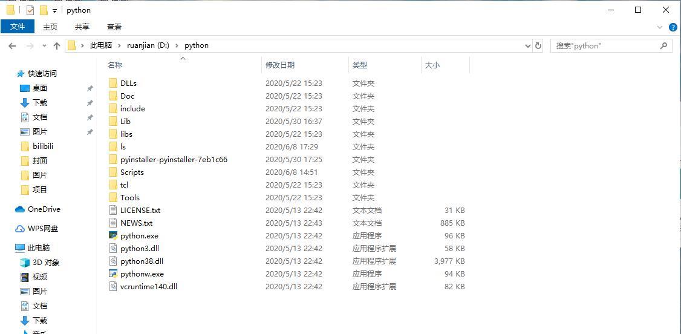681x334 pixels.
Task: Click the help question mark icon
Action: coord(673,27)
